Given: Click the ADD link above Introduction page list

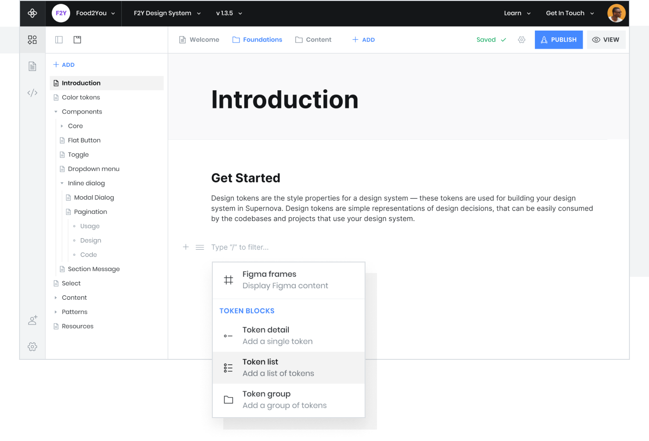Looking at the screenshot, I should click(63, 64).
